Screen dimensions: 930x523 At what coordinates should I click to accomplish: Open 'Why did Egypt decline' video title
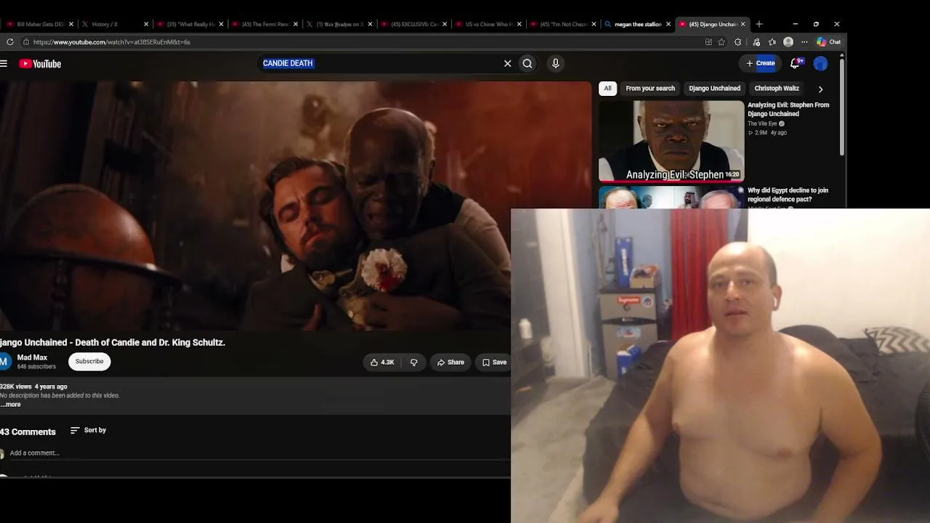[x=788, y=195]
